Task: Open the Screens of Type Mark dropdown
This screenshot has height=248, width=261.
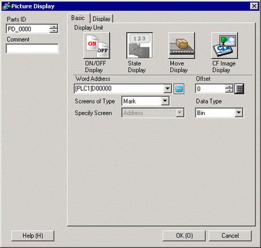Action: click(x=165, y=101)
